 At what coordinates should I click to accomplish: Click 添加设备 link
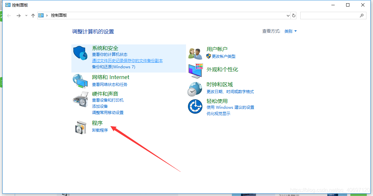point(100,106)
